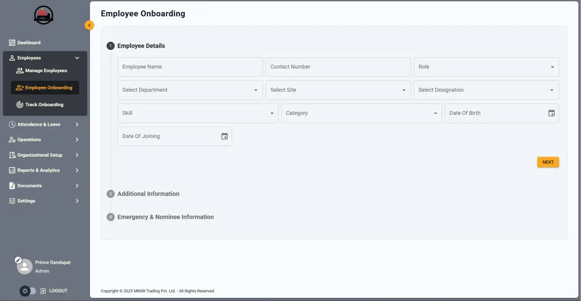Click the NEXT button
The image size is (581, 301).
548,162
